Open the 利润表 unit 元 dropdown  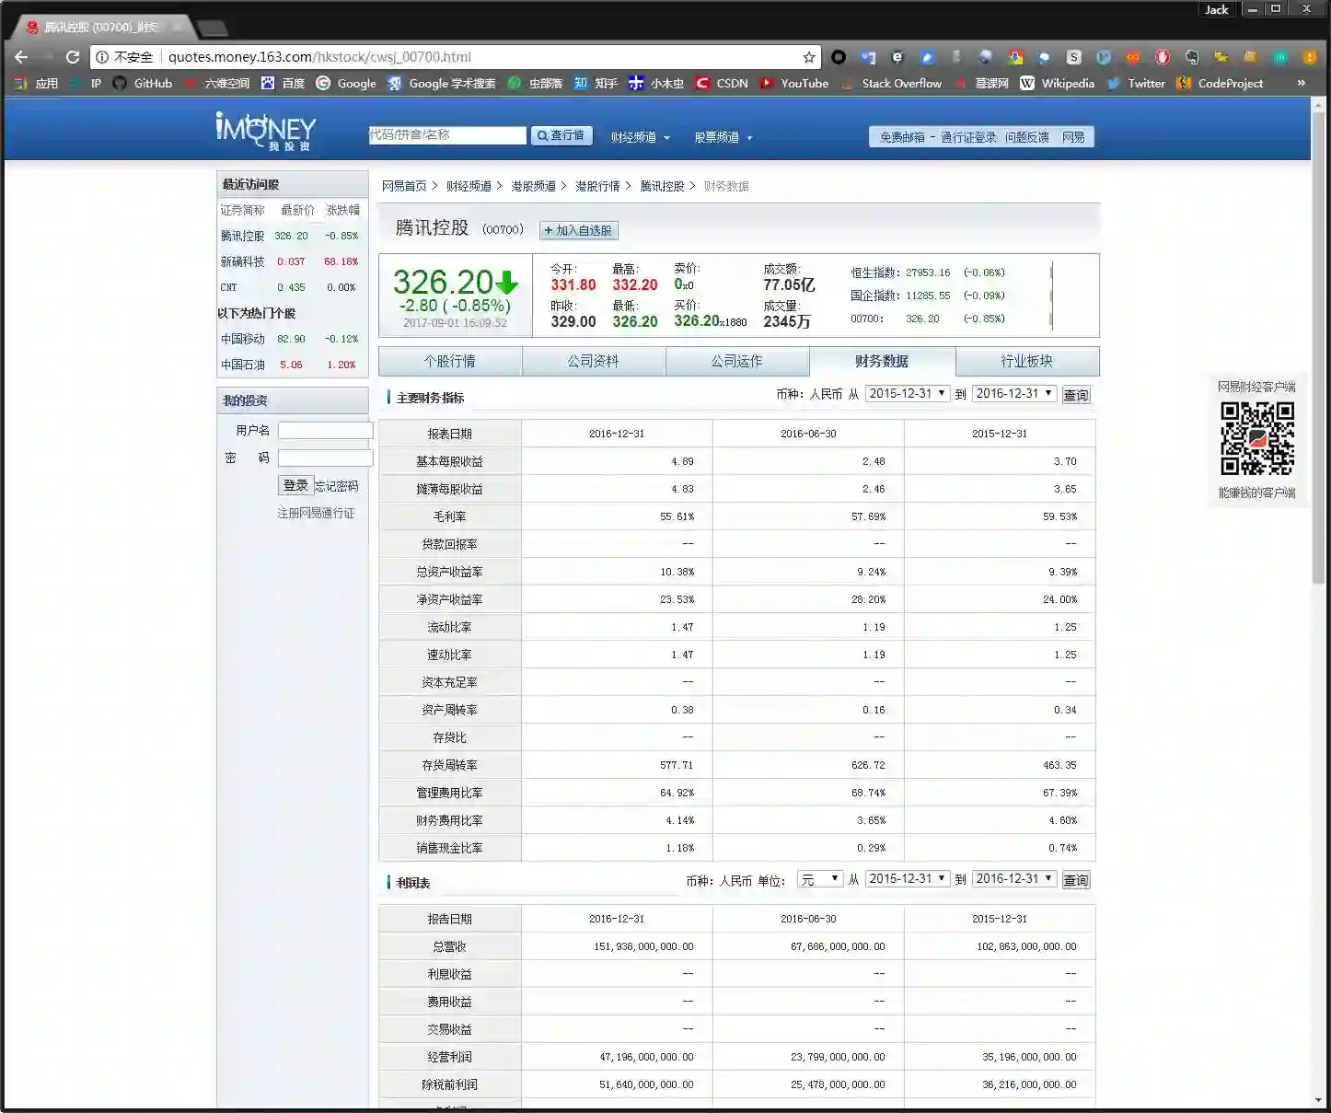pyautogui.click(x=820, y=879)
